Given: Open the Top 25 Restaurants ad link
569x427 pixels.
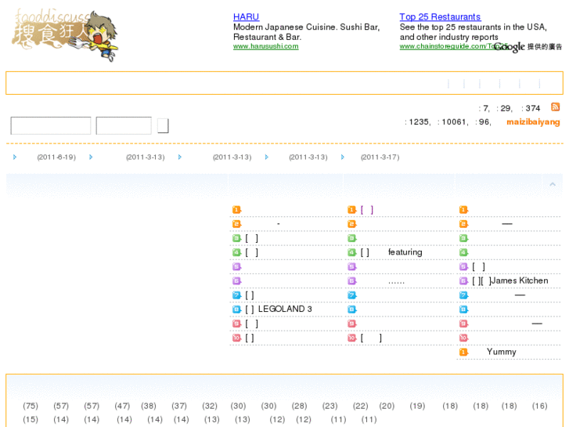Looking at the screenshot, I should coord(440,16).
